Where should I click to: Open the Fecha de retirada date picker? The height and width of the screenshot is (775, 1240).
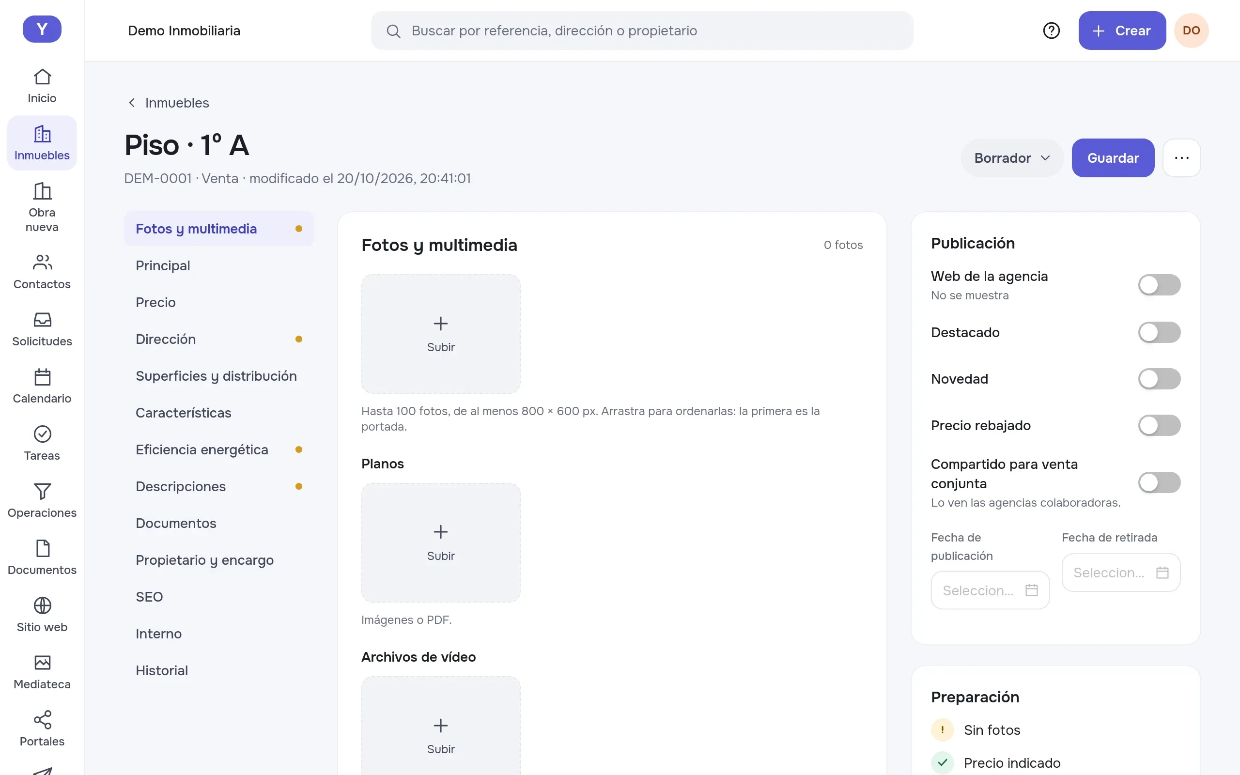click(1121, 573)
